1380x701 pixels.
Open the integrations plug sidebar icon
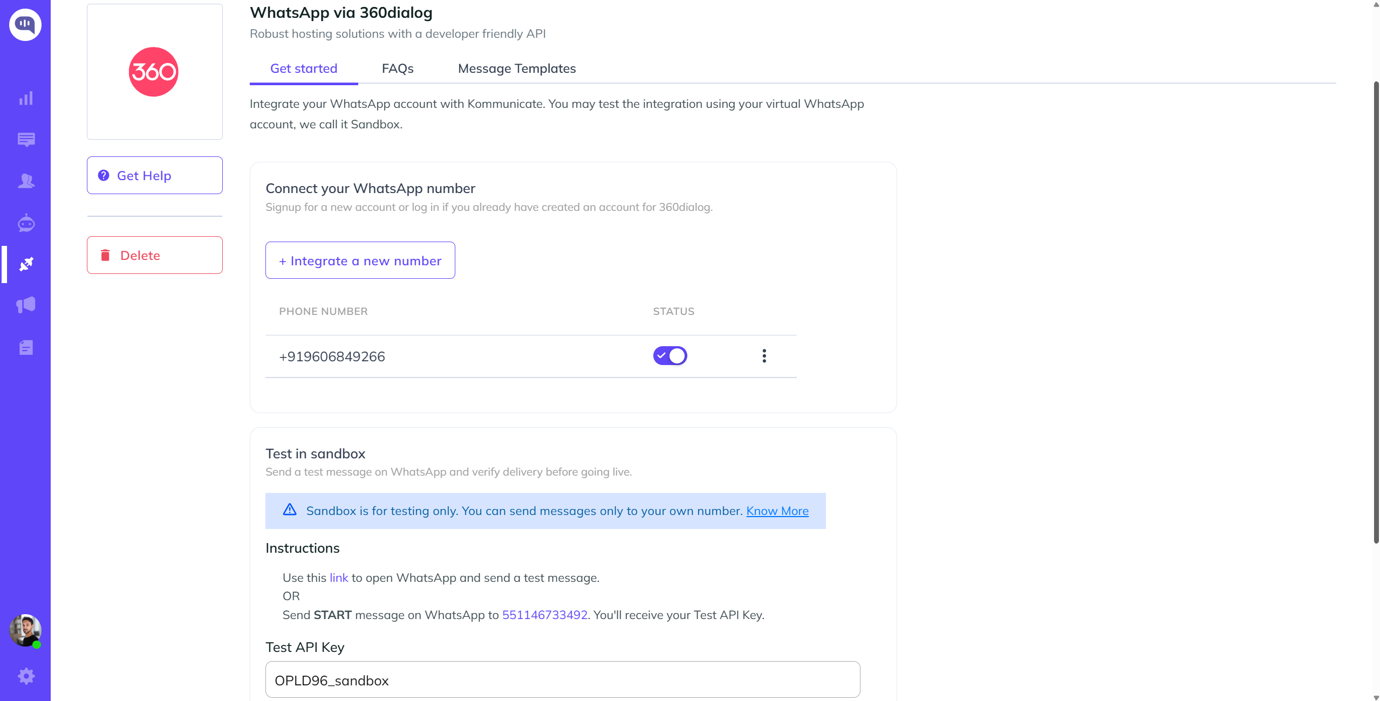click(x=26, y=264)
